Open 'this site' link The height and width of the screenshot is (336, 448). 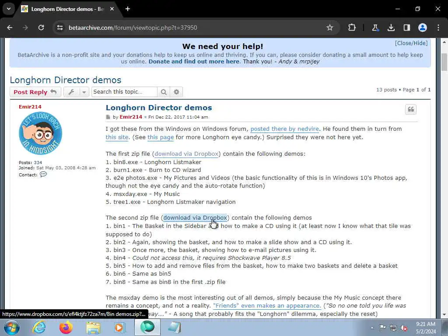(117, 137)
